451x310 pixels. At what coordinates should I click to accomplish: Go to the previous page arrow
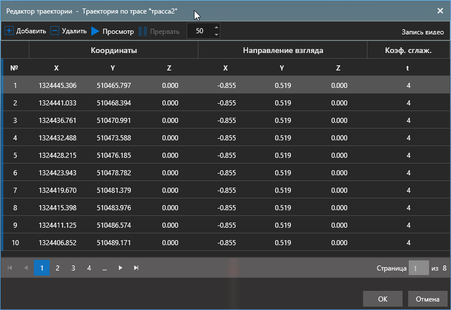26,268
